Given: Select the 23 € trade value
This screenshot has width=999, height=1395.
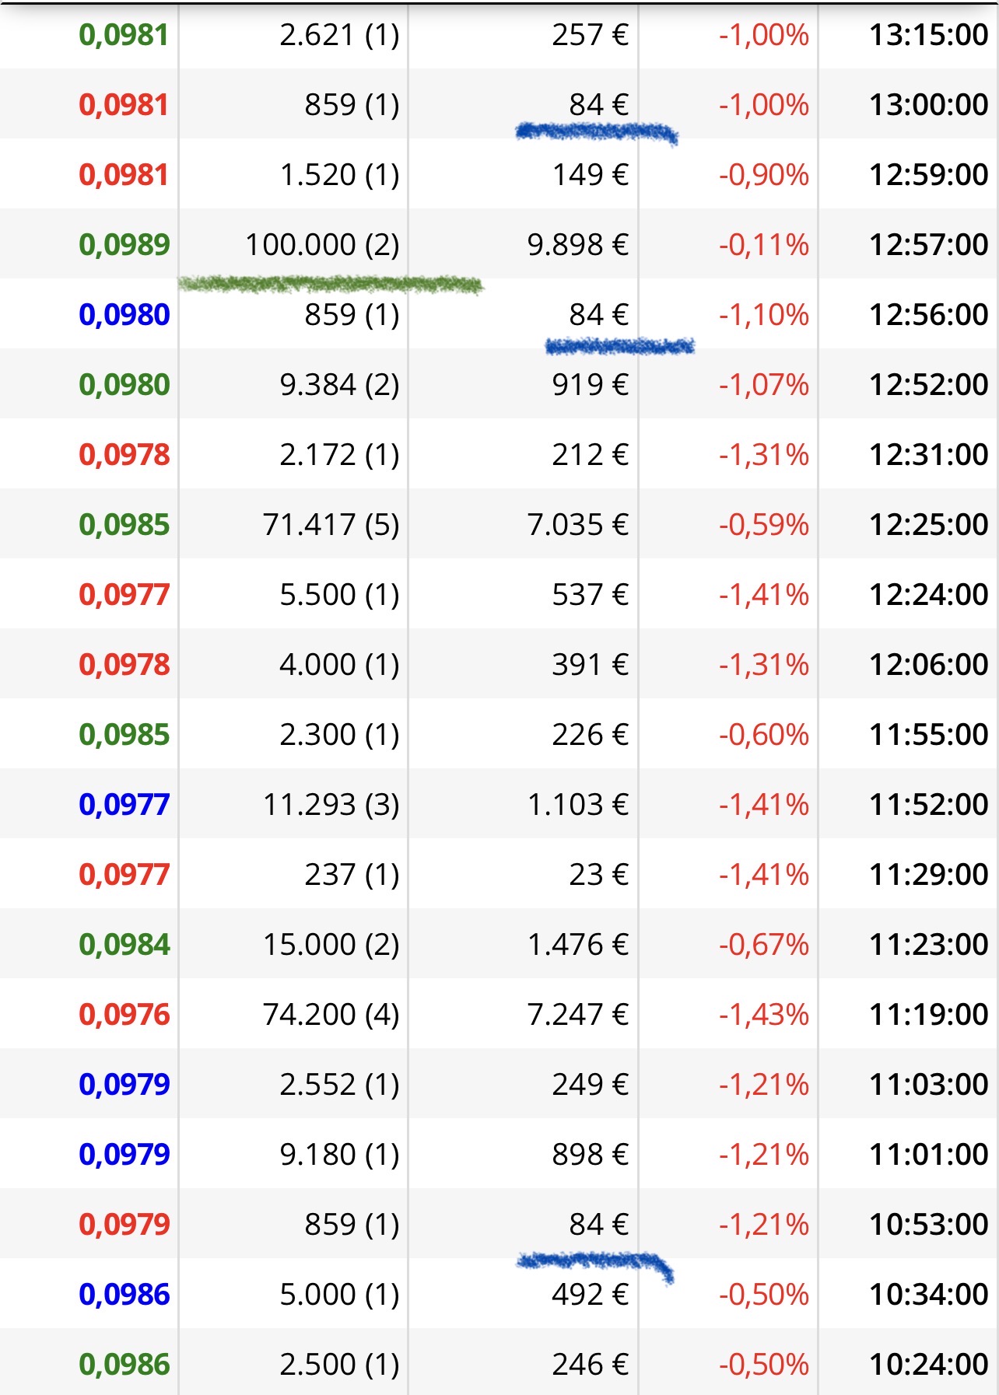Looking at the screenshot, I should (x=598, y=875).
